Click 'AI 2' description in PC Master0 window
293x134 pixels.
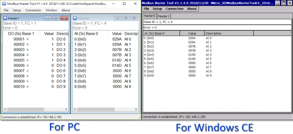pyautogui.click(x=127, y=50)
